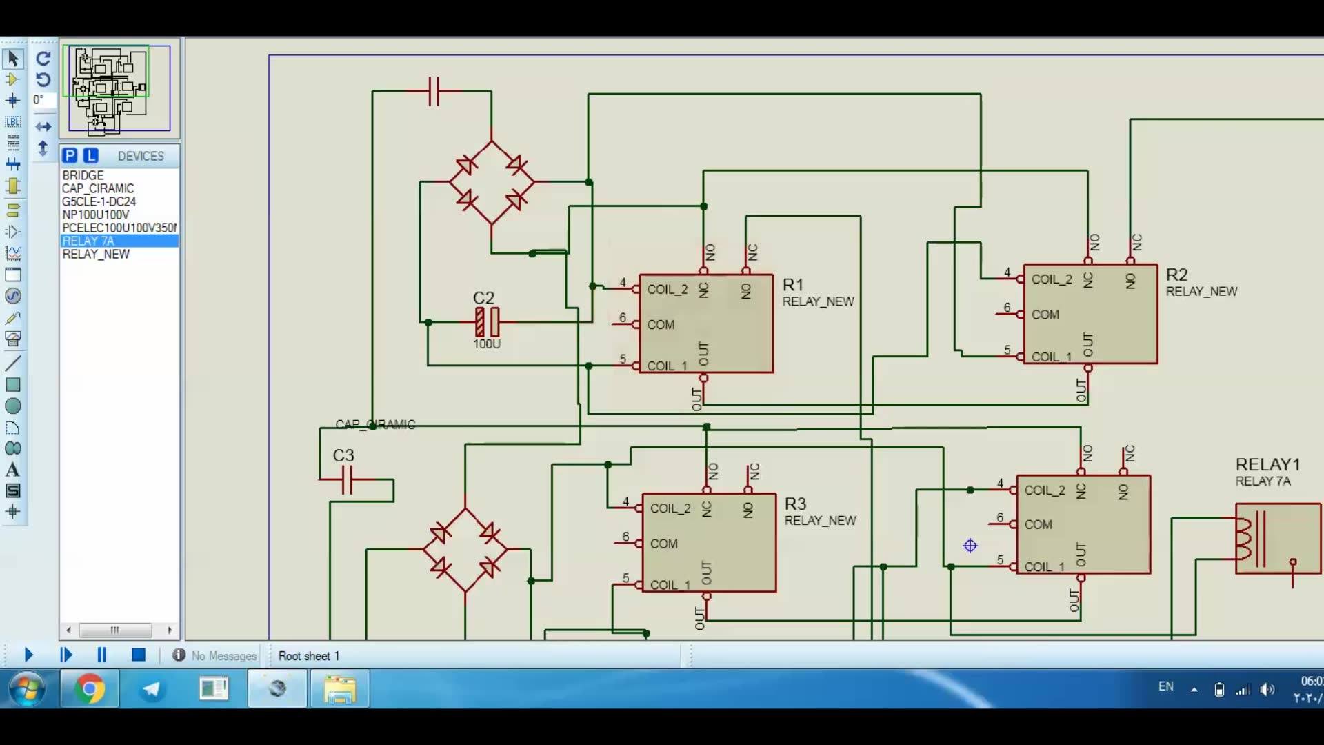Select PCELEC100U100V350 in the devices list
This screenshot has height=745, width=1324.
click(x=119, y=228)
